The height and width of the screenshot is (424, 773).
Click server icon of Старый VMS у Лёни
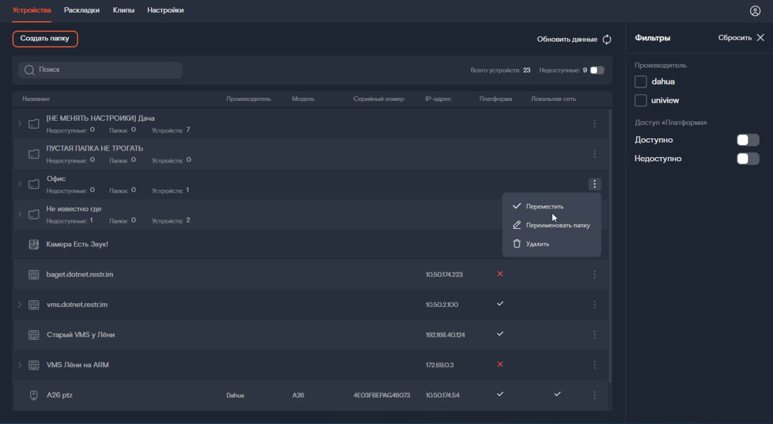34,335
